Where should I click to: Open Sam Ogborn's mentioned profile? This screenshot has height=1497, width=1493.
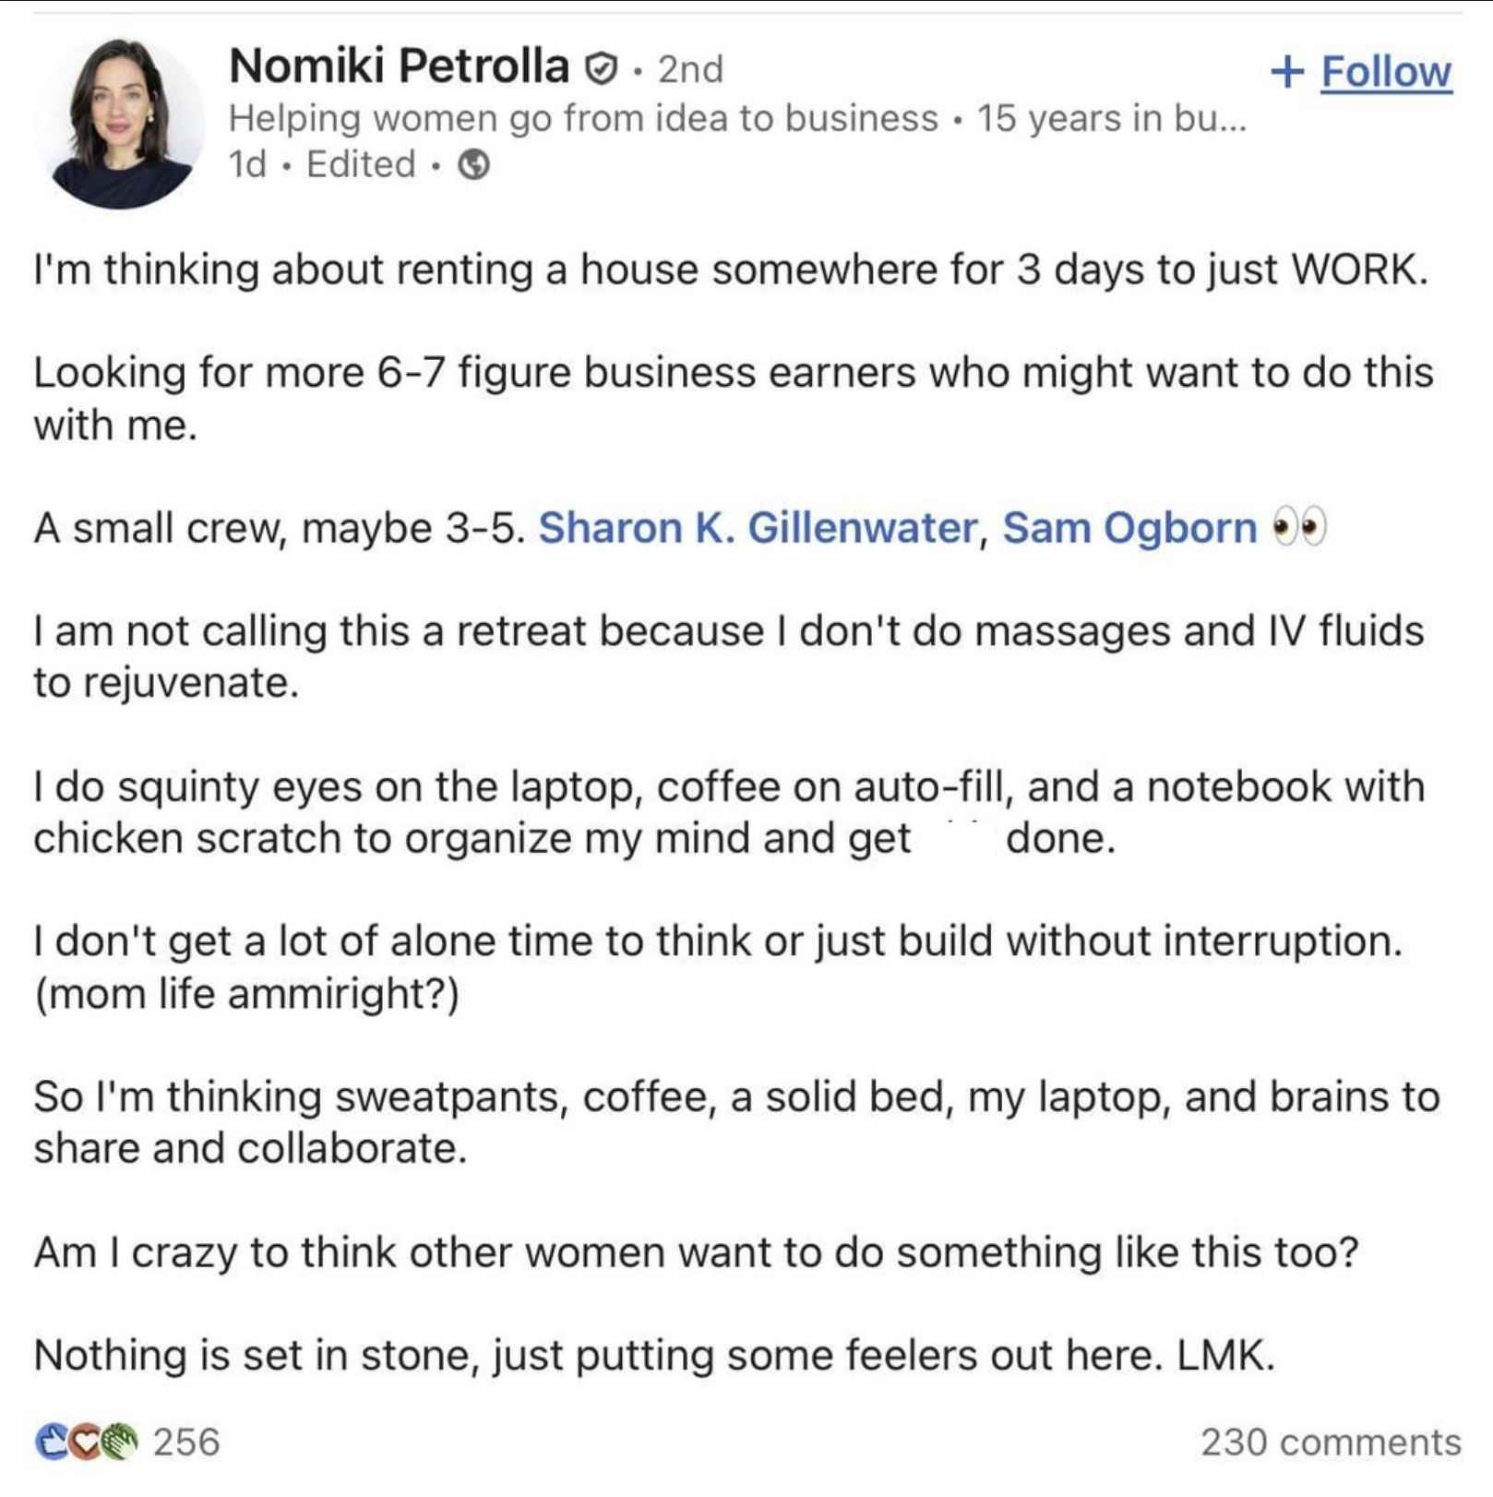[x=1129, y=528]
